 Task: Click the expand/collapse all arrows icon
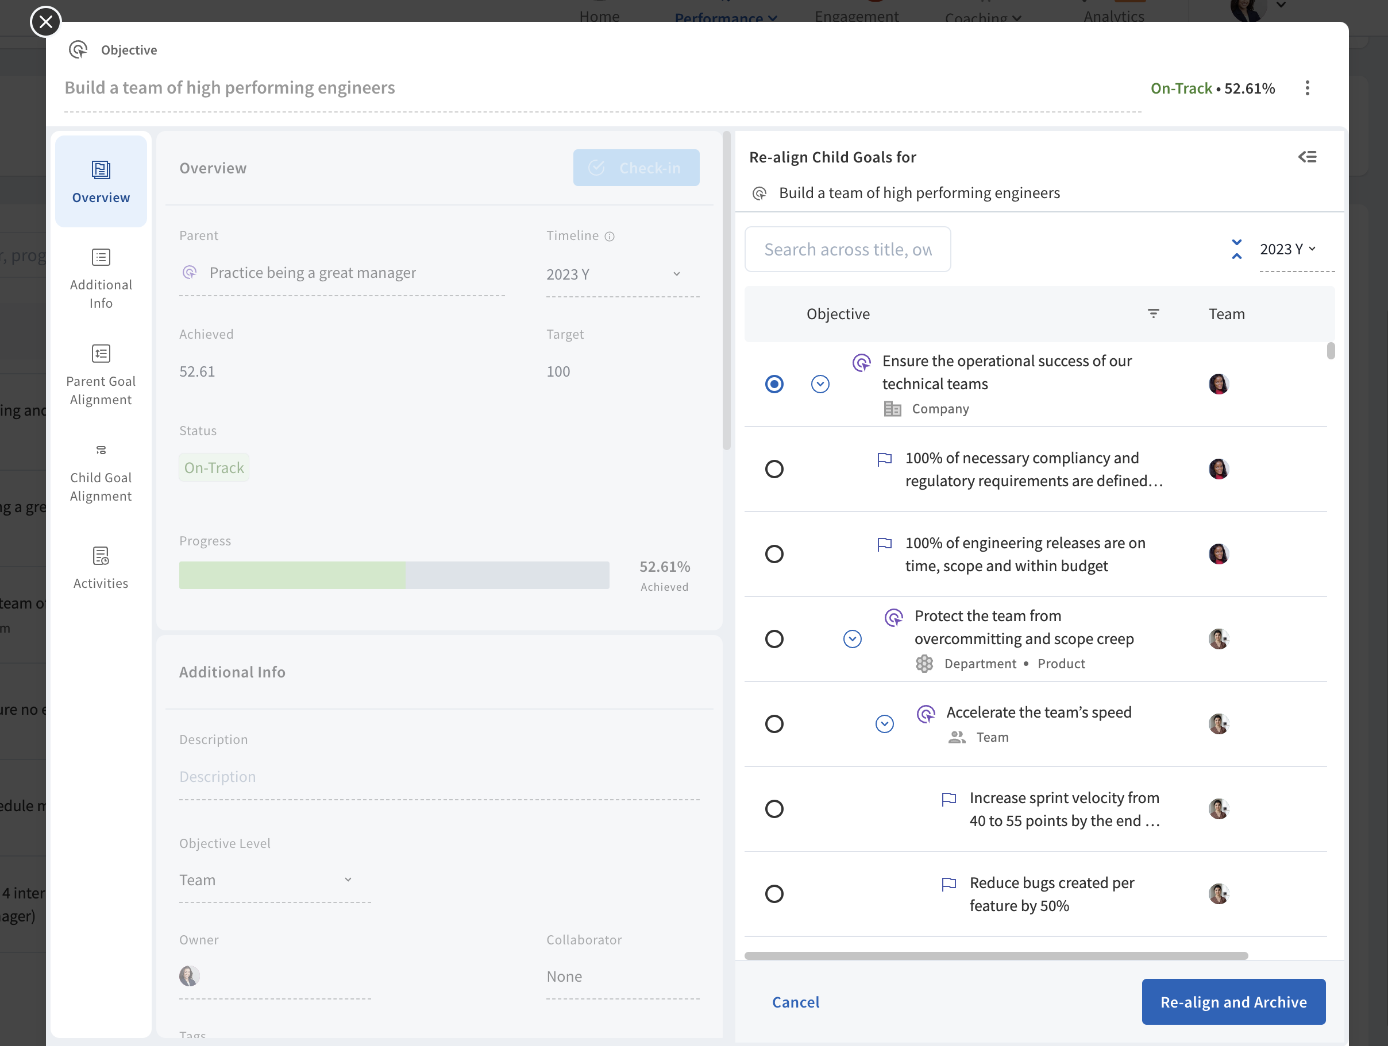1236,249
